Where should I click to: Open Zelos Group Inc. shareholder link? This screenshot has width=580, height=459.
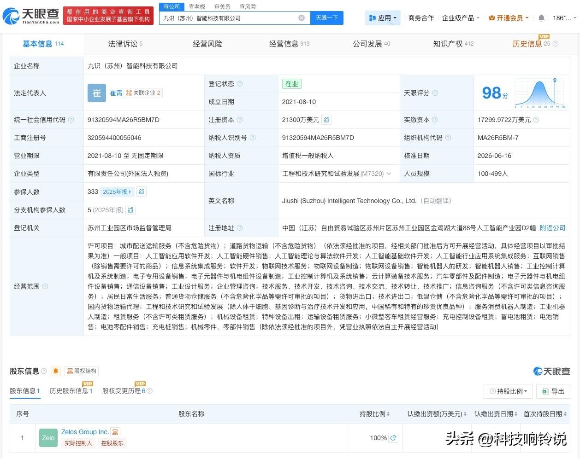pyautogui.click(x=85, y=432)
